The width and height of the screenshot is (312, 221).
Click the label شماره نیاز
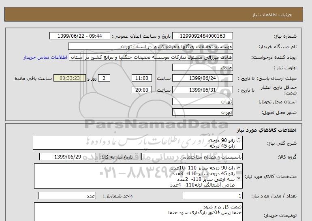coord(285,36)
